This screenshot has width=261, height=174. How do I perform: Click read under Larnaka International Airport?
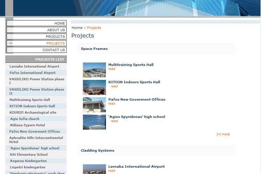click(112, 171)
